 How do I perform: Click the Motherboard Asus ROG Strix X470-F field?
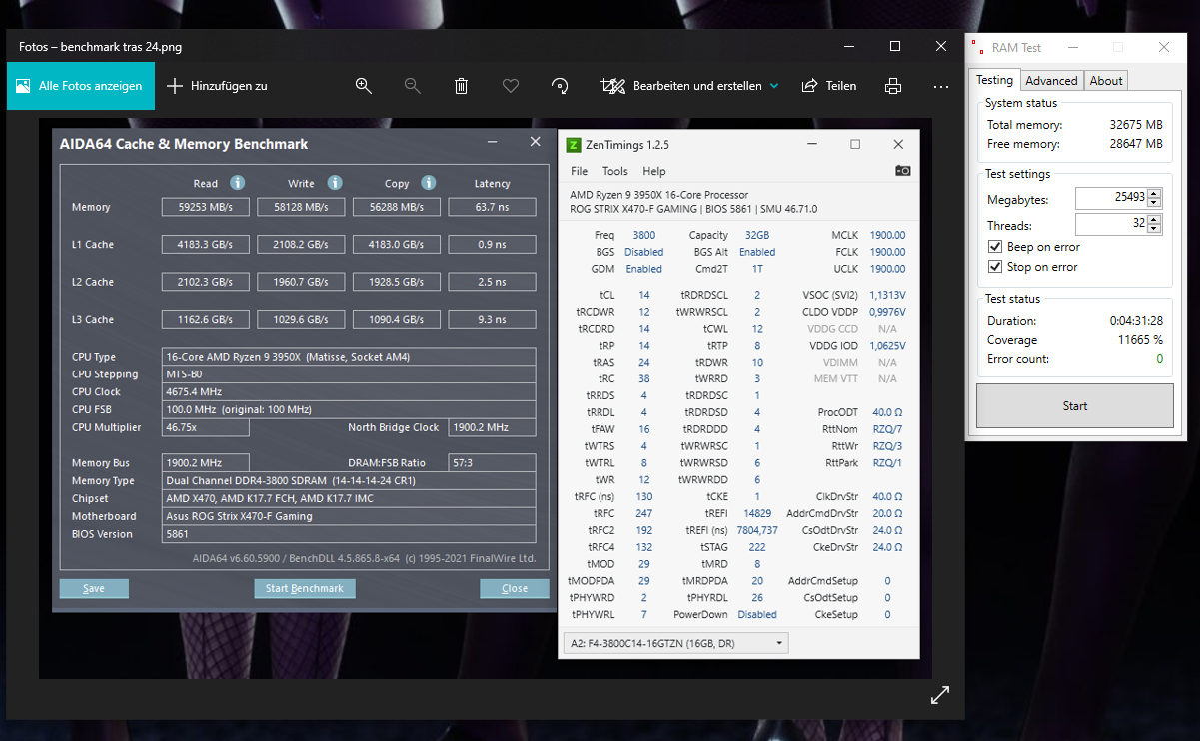coord(349,516)
